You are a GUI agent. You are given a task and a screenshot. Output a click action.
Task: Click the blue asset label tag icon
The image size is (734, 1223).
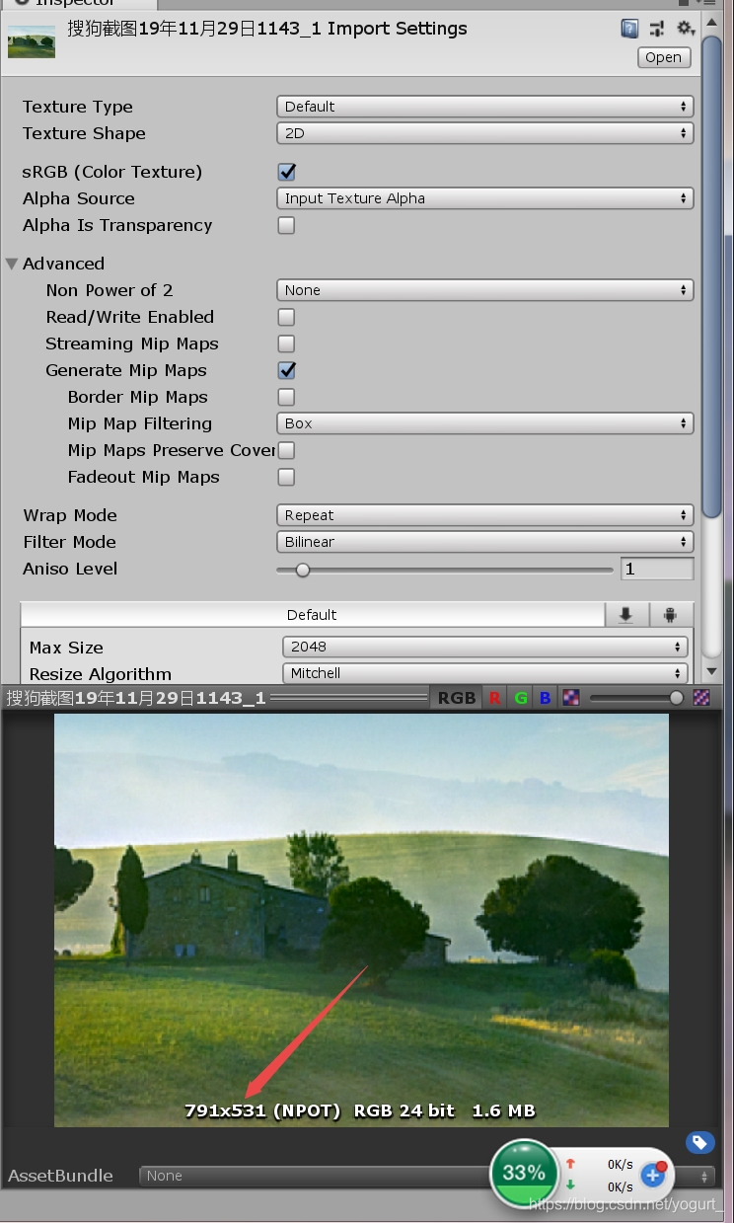(x=700, y=1142)
